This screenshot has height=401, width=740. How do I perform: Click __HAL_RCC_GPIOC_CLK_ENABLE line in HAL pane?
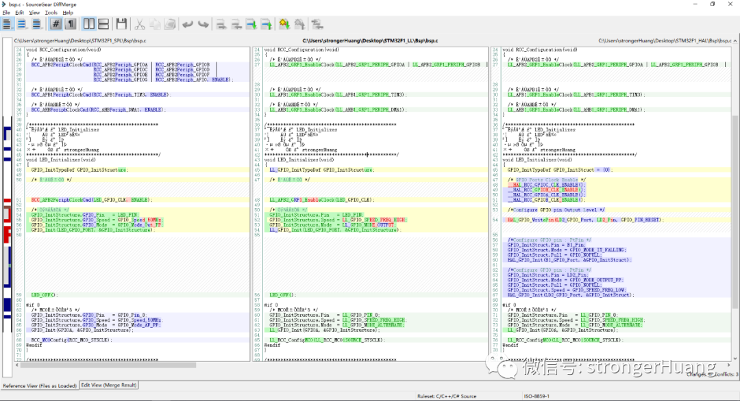tap(546, 185)
